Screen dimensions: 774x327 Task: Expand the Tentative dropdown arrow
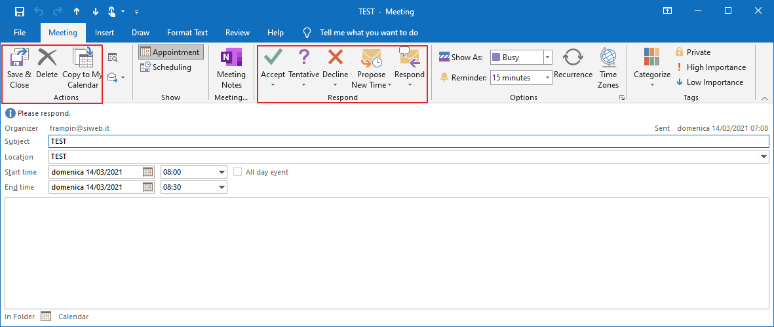[x=303, y=85]
